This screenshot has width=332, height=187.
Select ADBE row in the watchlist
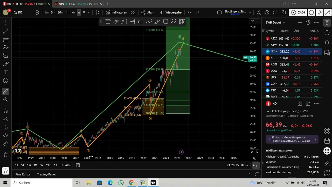(x=292, y=64)
